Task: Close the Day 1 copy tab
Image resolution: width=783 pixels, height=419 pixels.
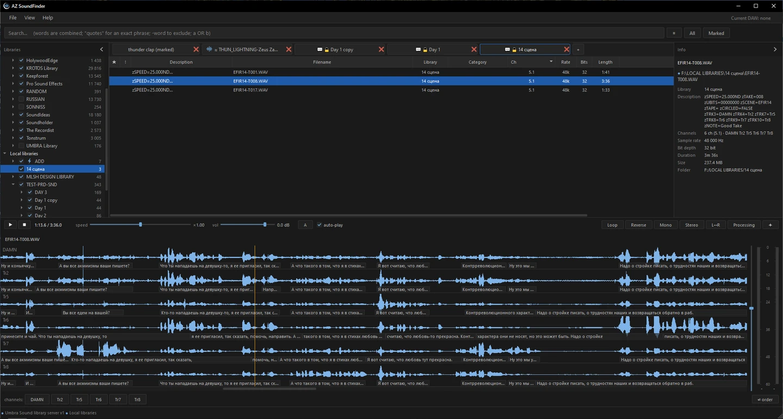Action: [x=381, y=50]
